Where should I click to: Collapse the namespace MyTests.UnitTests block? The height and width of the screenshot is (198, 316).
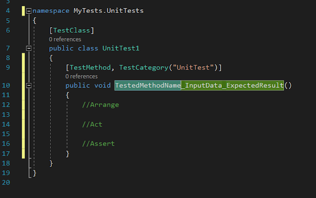29,10
